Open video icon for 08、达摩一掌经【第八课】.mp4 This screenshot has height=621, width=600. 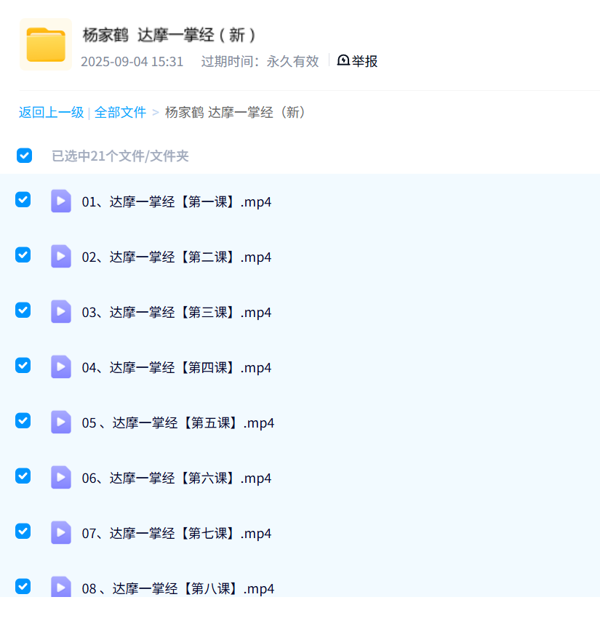[61, 587]
